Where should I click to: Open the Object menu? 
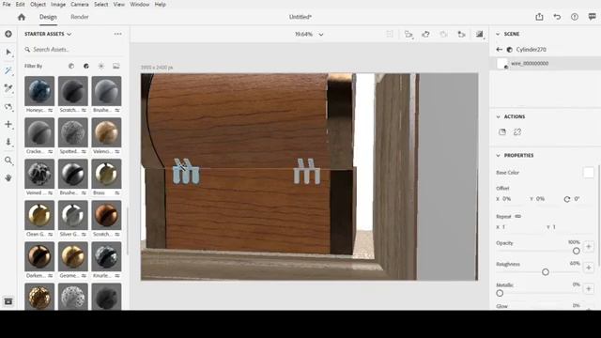[38, 5]
